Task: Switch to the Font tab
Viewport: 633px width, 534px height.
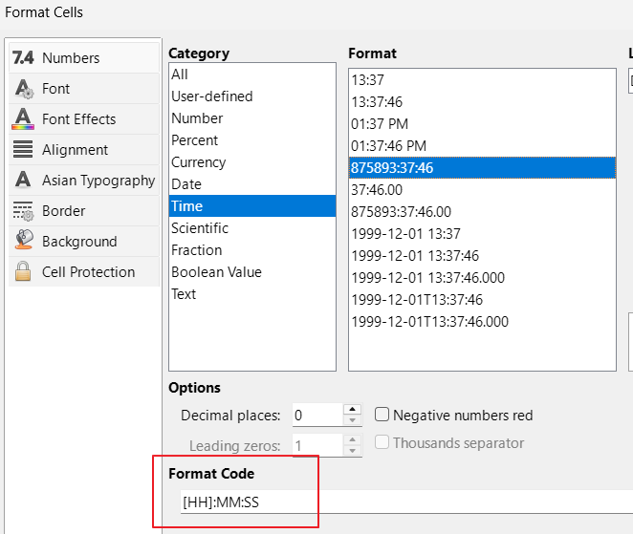Action: 84,89
